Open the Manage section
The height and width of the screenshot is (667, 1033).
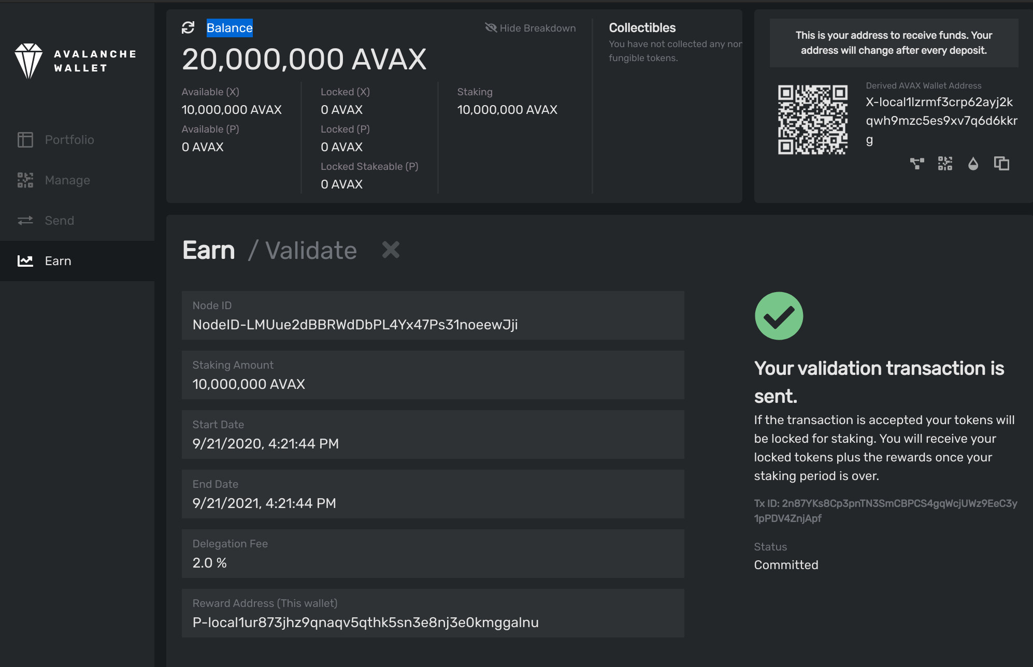point(67,180)
